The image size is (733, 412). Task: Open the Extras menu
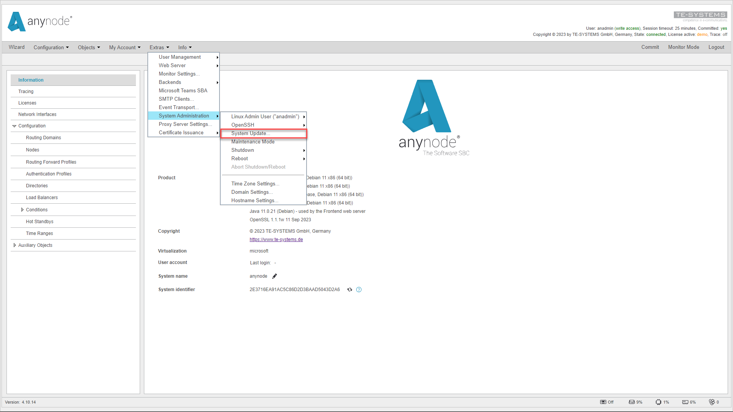(158, 47)
